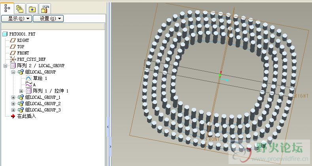This screenshot has height=166, width=312.
Task: Click the curve icon beside A
Action: [x=29, y=85]
